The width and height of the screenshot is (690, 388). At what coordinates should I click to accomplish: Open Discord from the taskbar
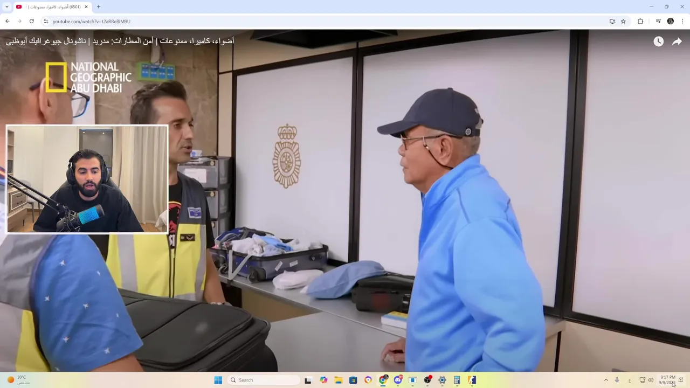point(398,380)
